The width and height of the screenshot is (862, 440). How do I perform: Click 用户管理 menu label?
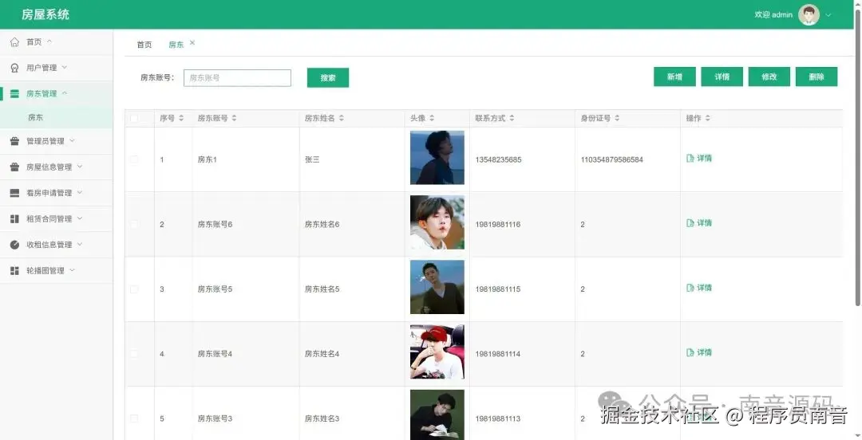point(42,68)
